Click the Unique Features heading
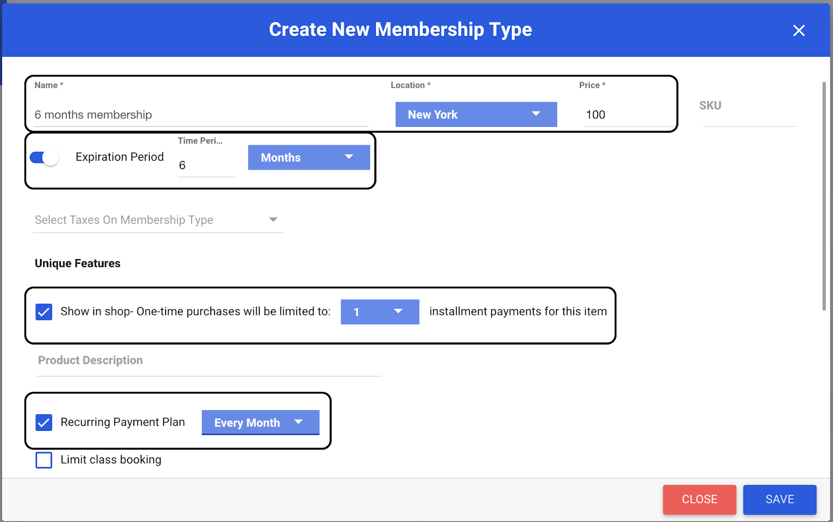 pos(78,263)
